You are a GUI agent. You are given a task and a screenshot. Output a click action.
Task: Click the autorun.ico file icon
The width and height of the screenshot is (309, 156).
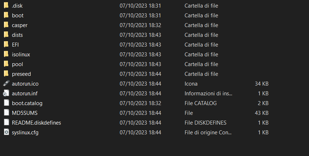point(6,84)
